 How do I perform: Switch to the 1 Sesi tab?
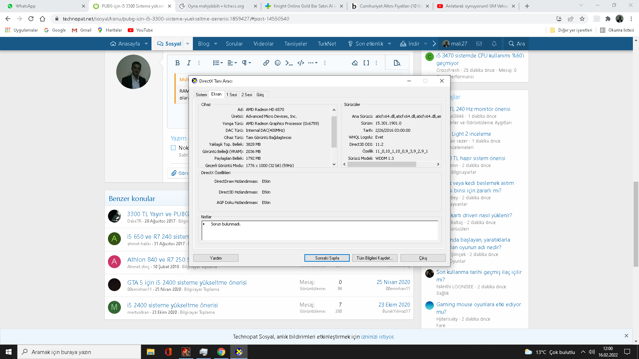point(232,95)
